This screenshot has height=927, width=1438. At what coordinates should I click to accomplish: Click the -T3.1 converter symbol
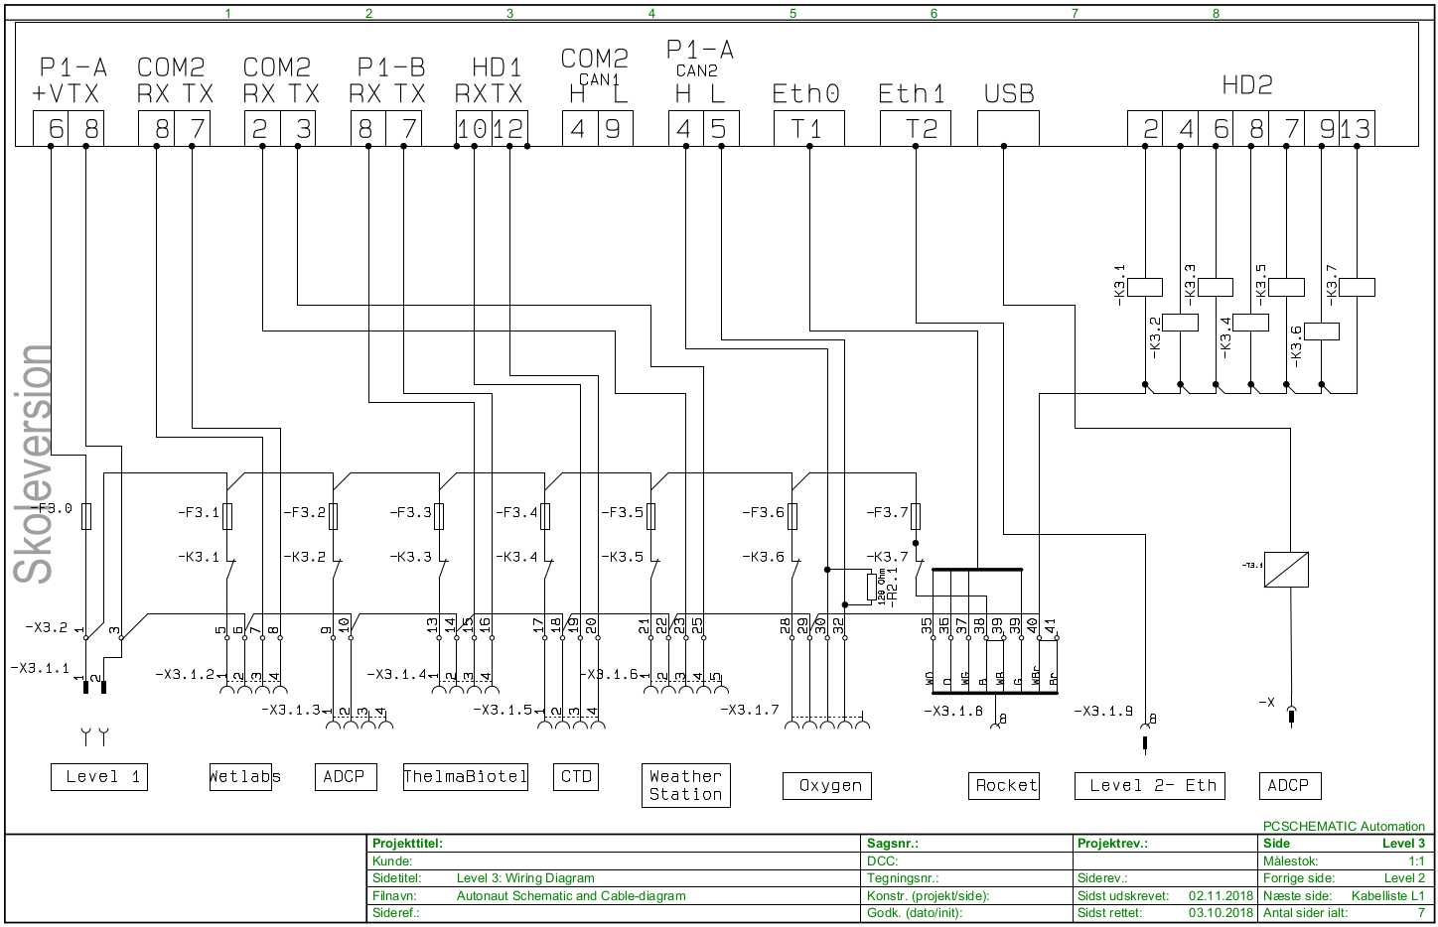(1286, 570)
